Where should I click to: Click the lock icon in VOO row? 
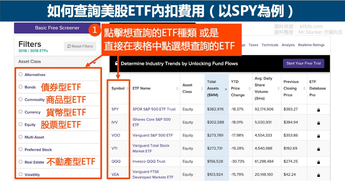coord(319,136)
